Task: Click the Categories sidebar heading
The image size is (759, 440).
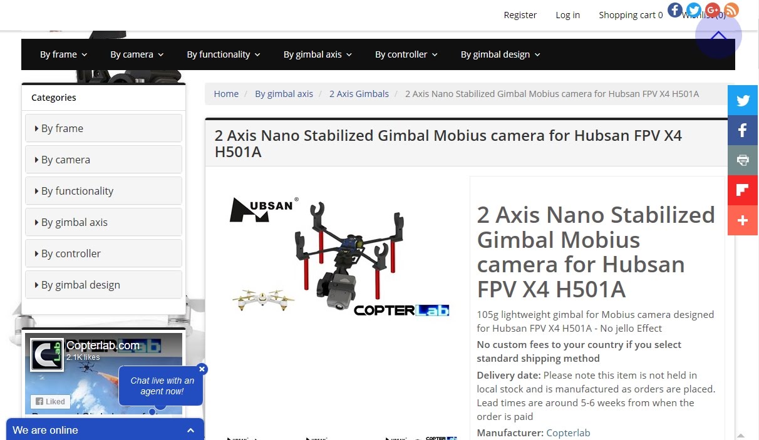Action: tap(54, 98)
